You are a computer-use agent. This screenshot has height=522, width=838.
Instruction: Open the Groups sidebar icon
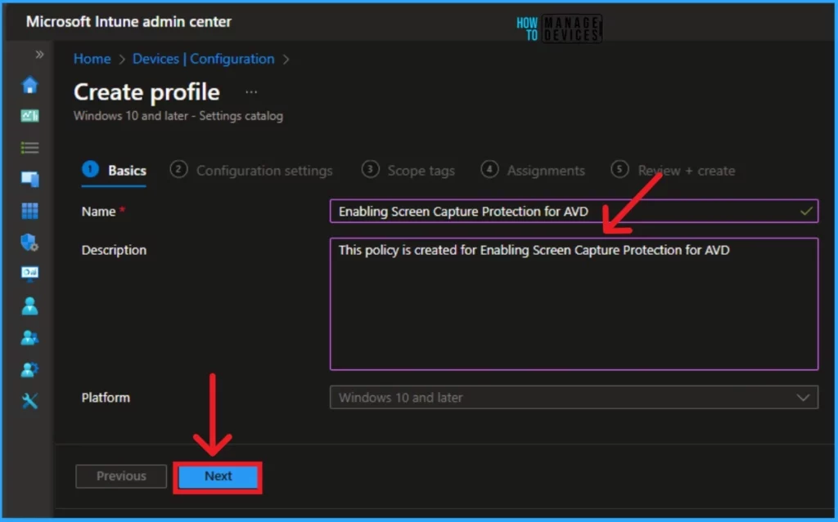(29, 337)
